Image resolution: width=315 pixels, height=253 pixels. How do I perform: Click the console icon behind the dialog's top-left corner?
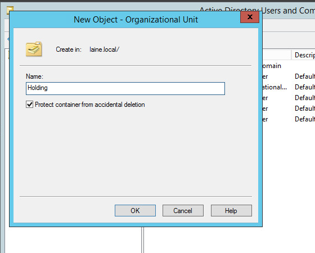point(10,9)
